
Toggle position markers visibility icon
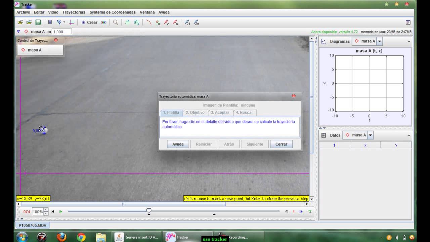tap(158, 22)
